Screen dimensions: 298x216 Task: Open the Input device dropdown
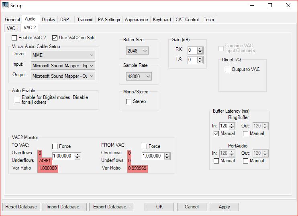(x=63, y=65)
